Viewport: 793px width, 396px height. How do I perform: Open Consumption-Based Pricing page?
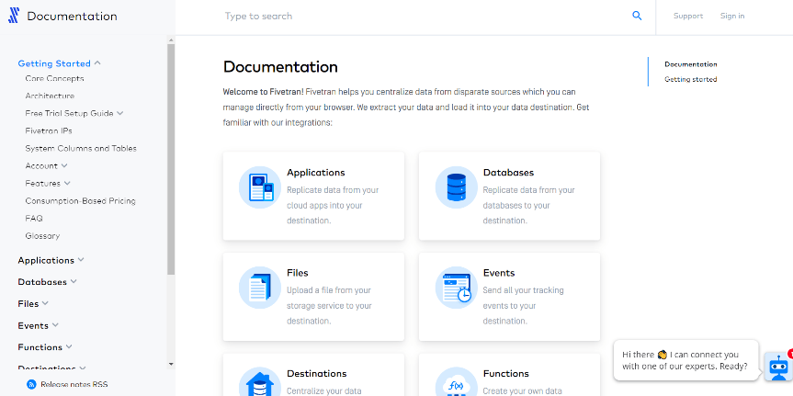81,201
